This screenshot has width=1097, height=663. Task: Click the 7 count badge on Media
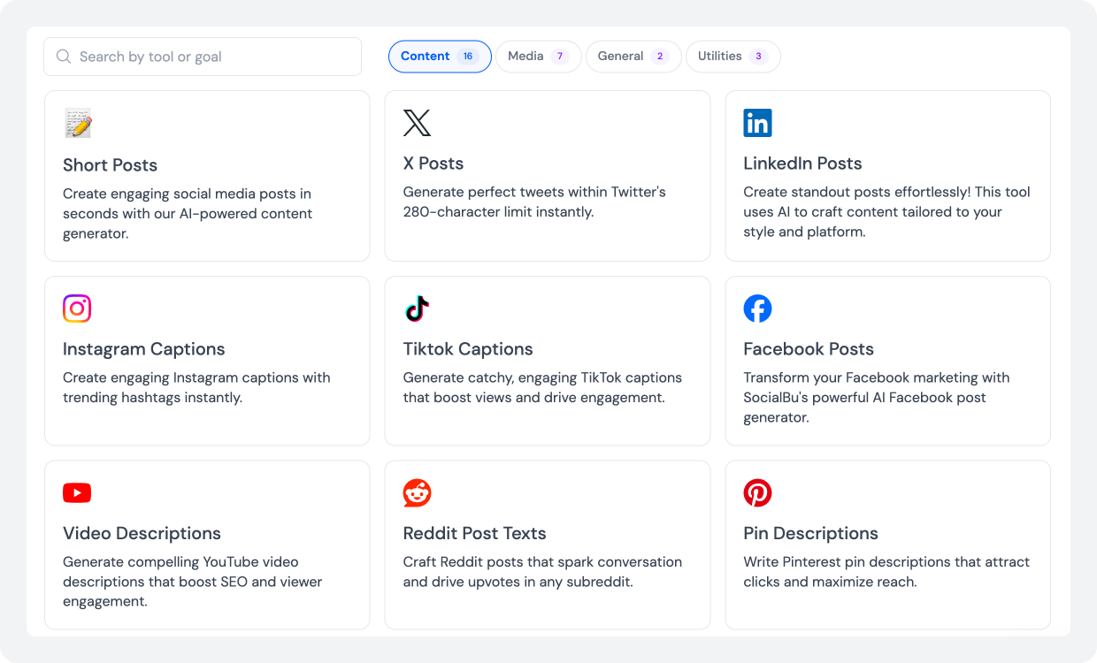click(x=559, y=57)
